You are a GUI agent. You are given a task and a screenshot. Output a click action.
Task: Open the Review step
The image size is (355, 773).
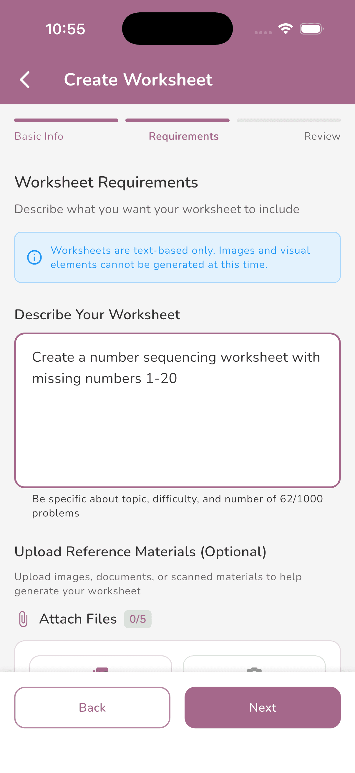click(x=322, y=136)
